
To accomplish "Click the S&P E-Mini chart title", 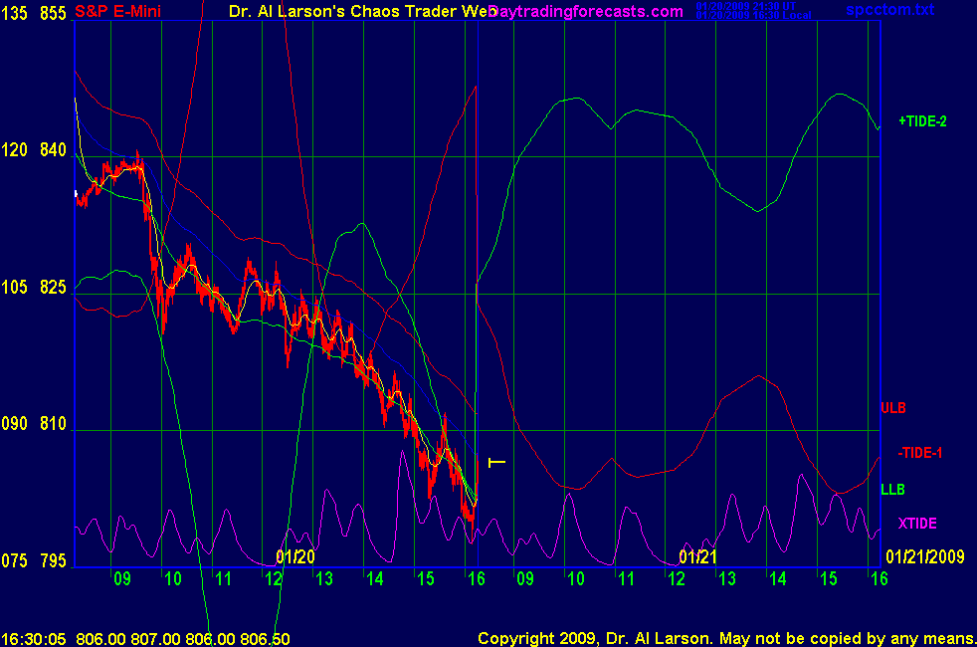I will (117, 11).
